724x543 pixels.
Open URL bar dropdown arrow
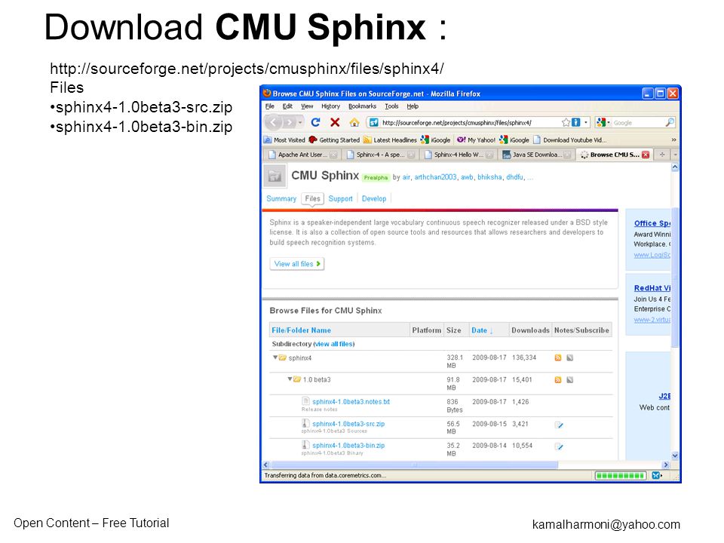pos(586,122)
